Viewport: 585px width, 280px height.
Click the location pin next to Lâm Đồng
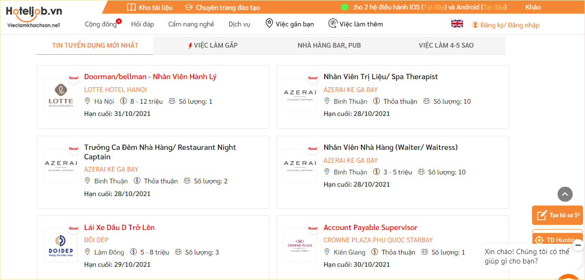pos(87,252)
